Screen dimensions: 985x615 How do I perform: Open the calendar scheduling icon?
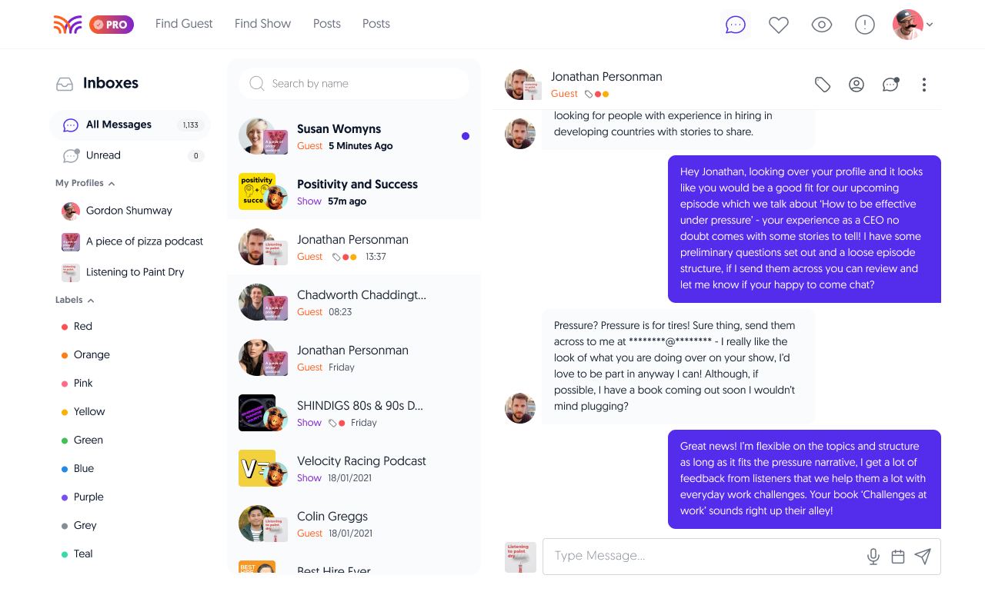tap(898, 557)
